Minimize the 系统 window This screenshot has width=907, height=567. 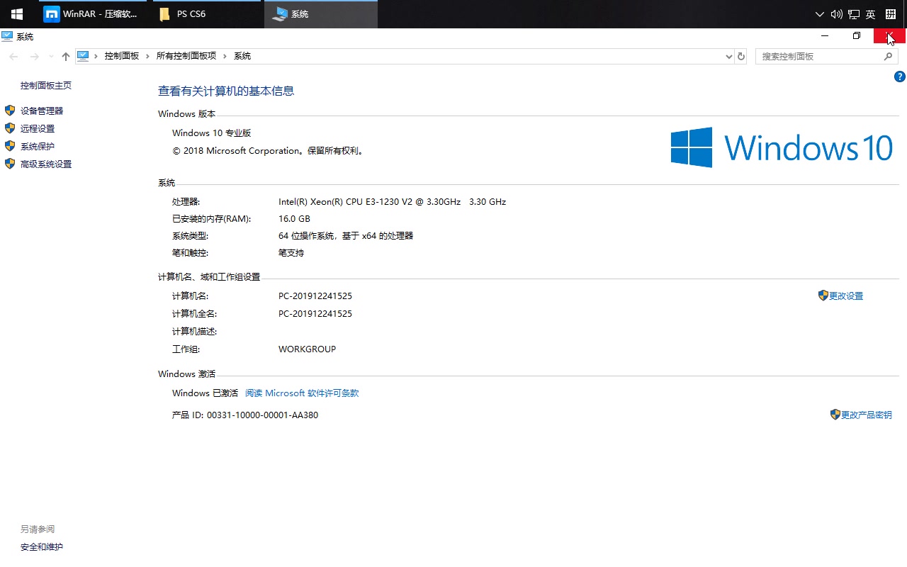[825, 35]
